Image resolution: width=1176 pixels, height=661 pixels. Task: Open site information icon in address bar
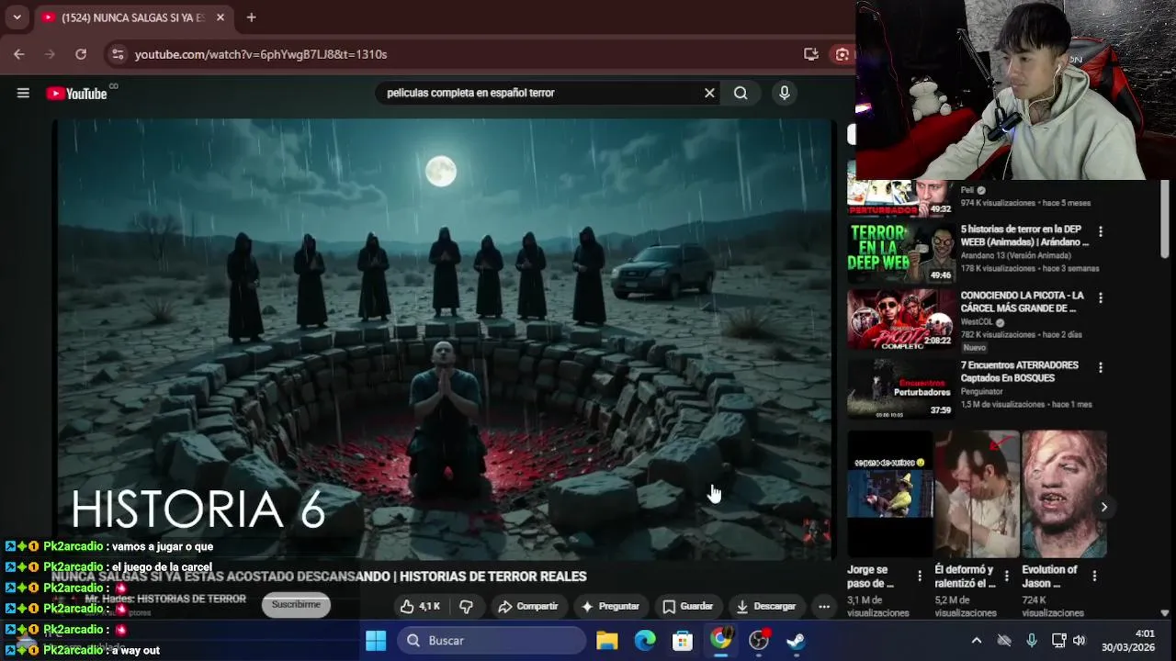(117, 54)
